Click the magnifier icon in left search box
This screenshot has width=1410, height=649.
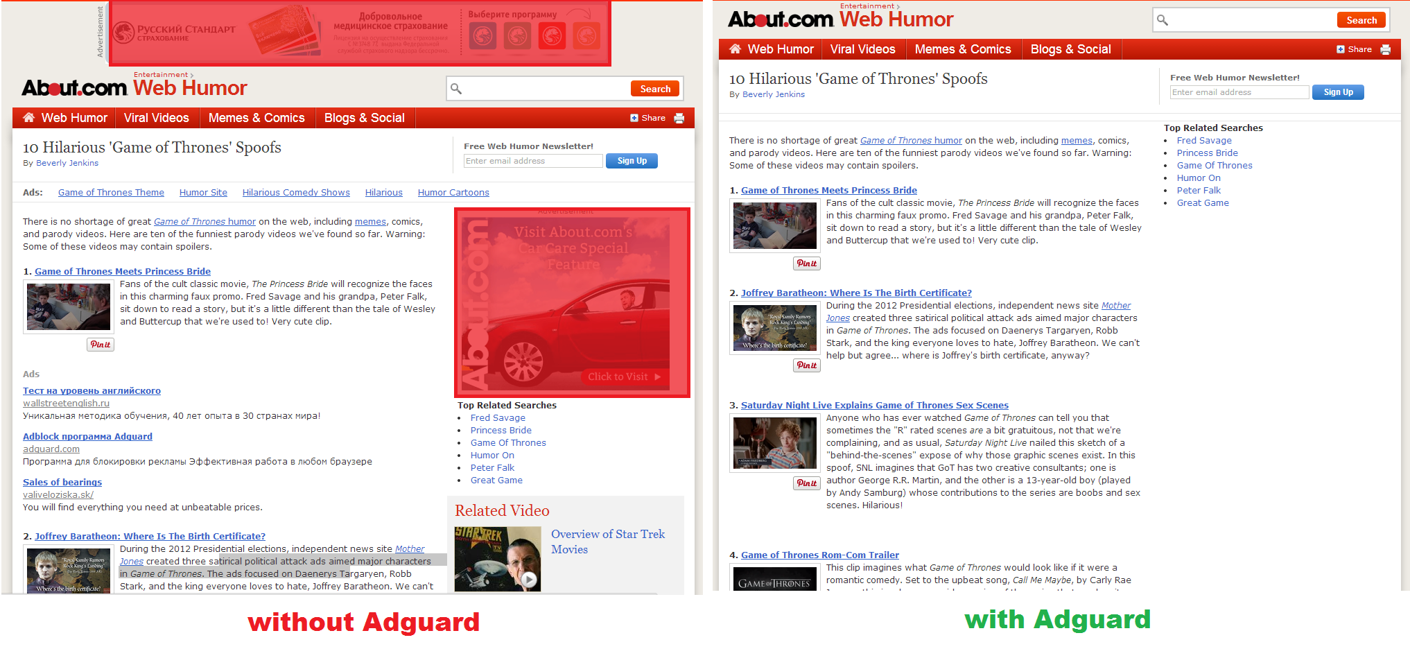[x=456, y=88]
